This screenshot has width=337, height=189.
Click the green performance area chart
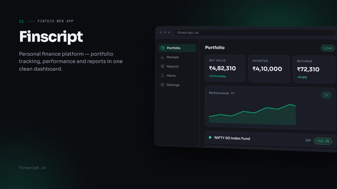pos(252,115)
